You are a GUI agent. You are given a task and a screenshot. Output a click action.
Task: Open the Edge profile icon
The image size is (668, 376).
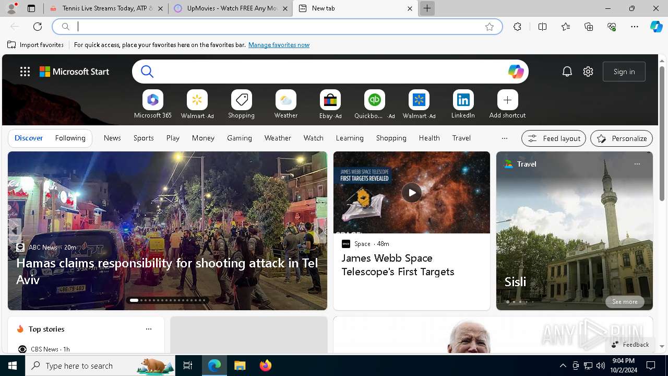pos(11,8)
